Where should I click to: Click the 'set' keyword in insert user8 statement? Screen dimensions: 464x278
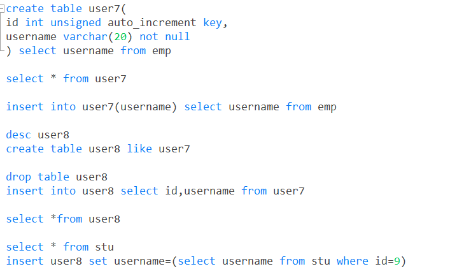[98, 261]
